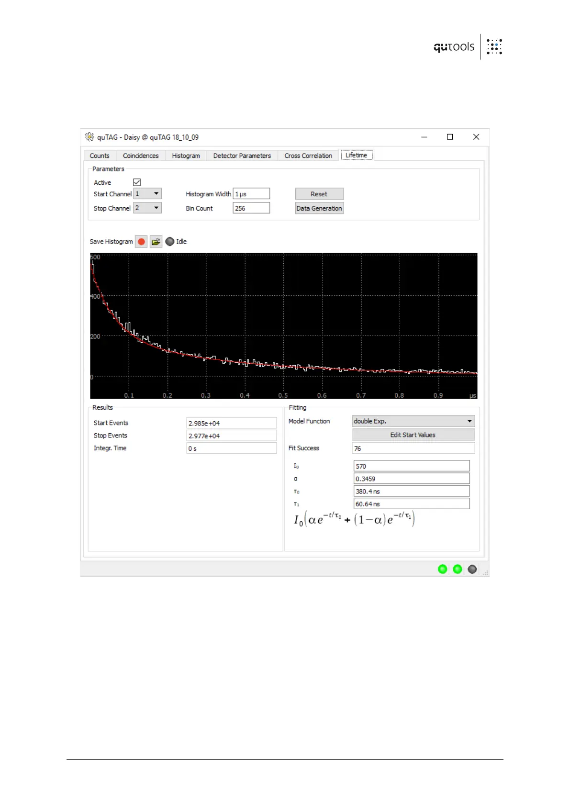Screen dimensions: 570x806
Task: Open the Cross Correlation tab
Action: click(308, 156)
